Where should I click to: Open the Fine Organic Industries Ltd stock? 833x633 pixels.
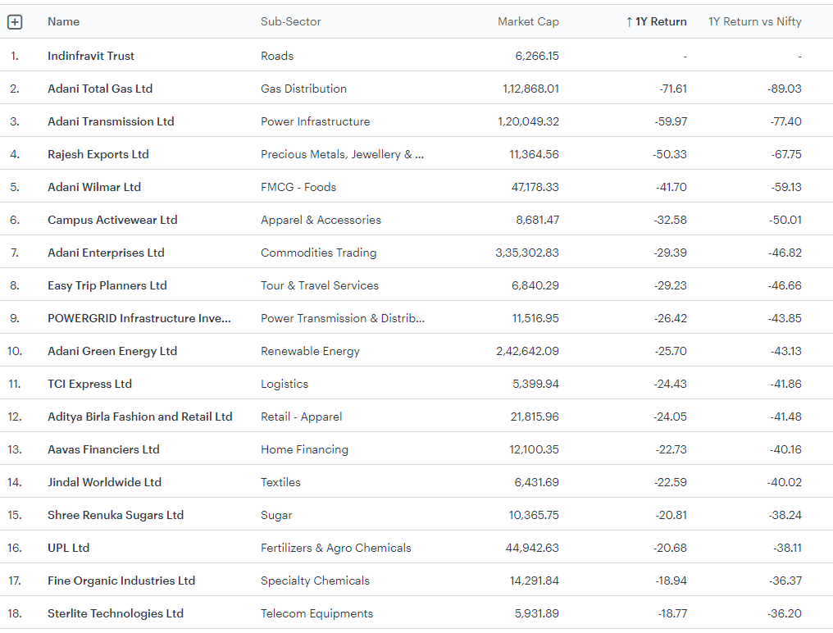pyautogui.click(x=121, y=581)
